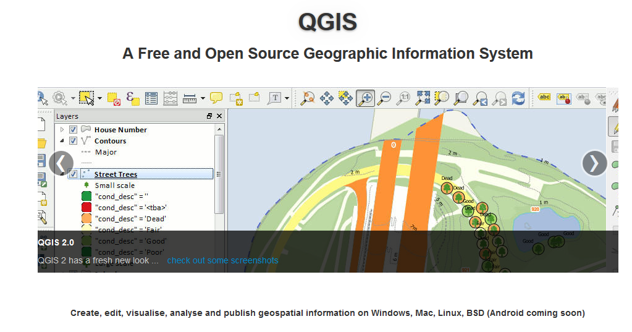The width and height of the screenshot is (632, 332).
Task: Open the Text Annotation dropdown arrow
Action: click(287, 98)
